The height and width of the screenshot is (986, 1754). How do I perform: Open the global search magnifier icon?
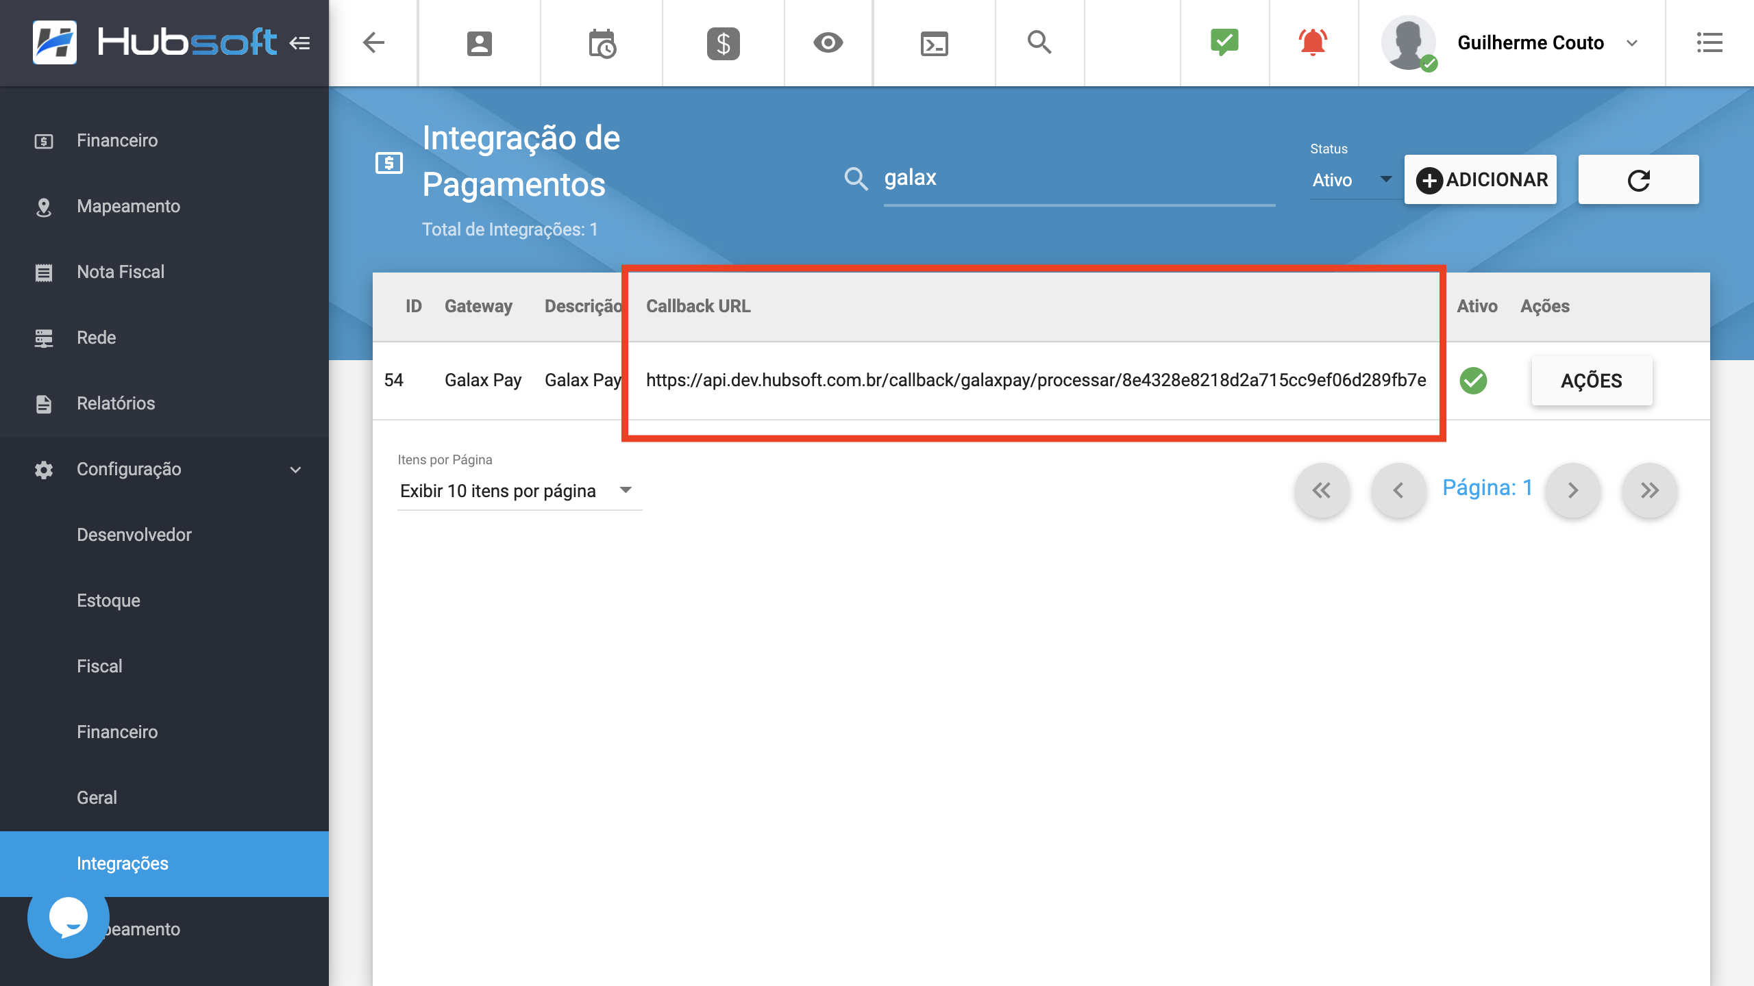click(1039, 43)
